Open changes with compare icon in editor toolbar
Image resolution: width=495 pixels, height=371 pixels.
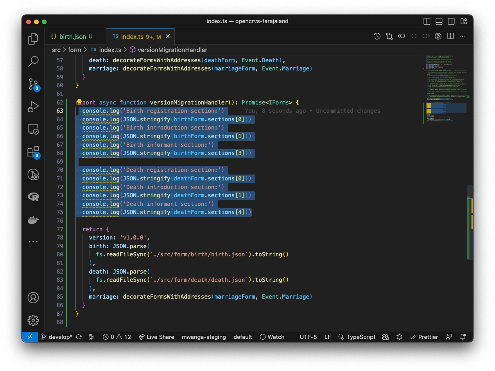(389, 36)
